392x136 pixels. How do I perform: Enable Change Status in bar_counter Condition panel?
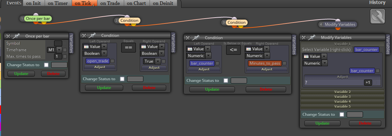coord(225,81)
